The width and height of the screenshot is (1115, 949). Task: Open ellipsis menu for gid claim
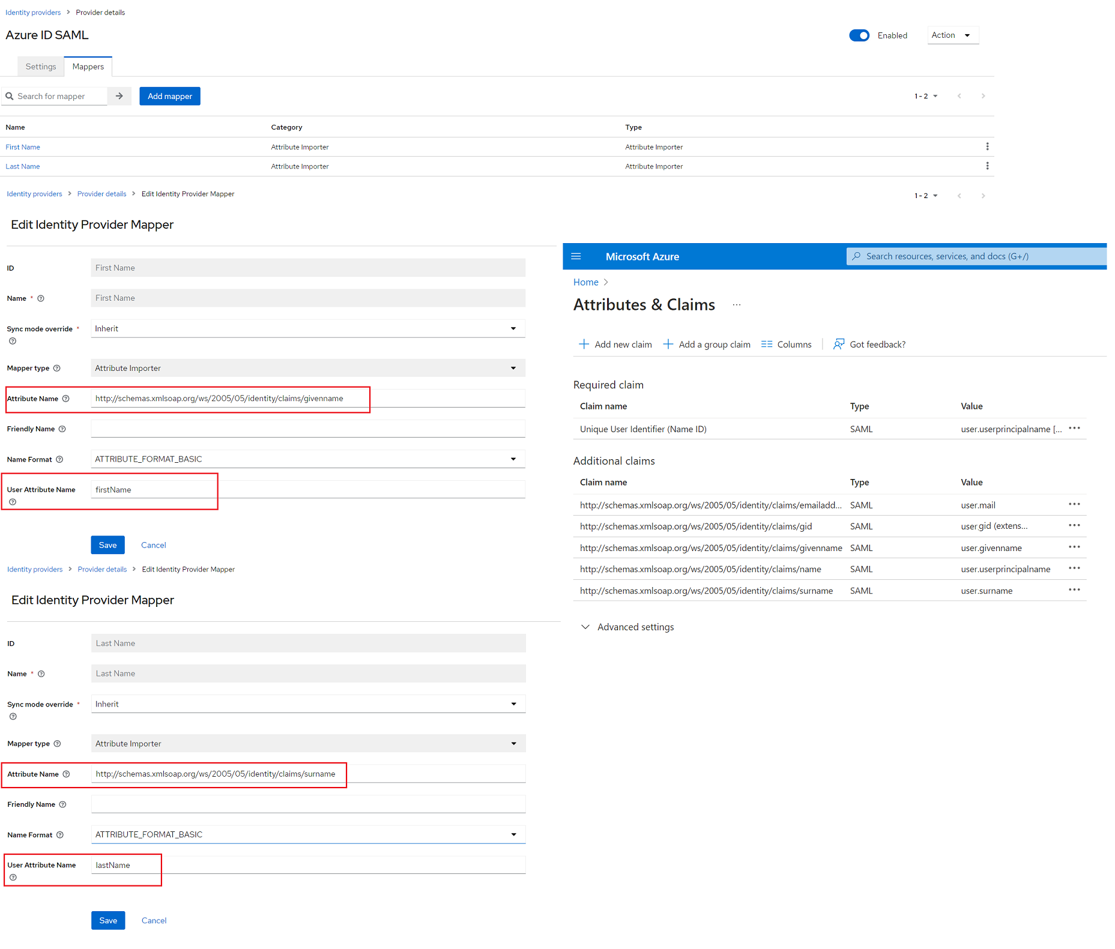coord(1074,525)
